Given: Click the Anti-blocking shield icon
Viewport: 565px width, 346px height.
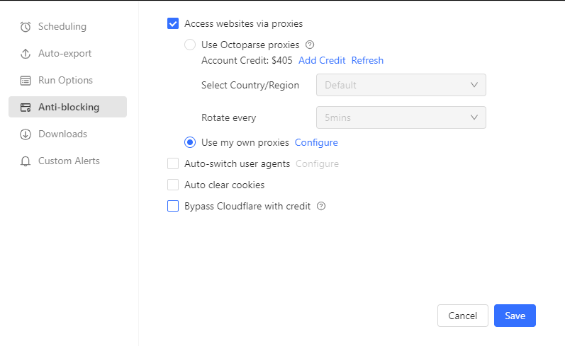Looking at the screenshot, I should point(26,108).
